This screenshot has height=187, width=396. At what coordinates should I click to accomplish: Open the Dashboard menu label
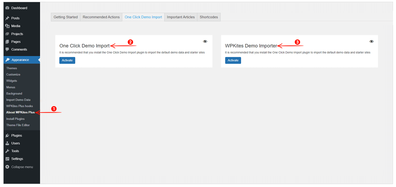coord(19,8)
